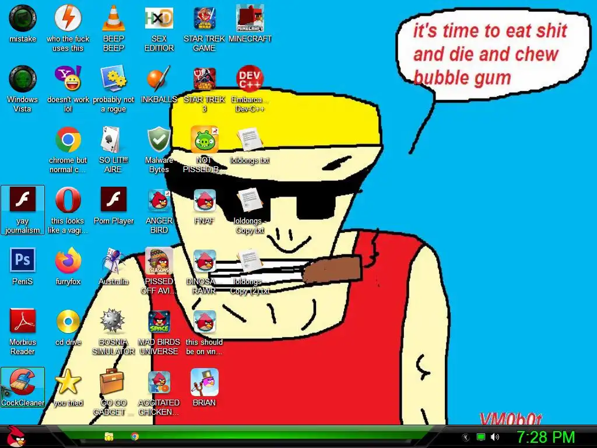597x448 pixels.
Task: Launch 'BOSNIA SIMULATOR' minesweeper icon
Action: pyautogui.click(x=113, y=321)
